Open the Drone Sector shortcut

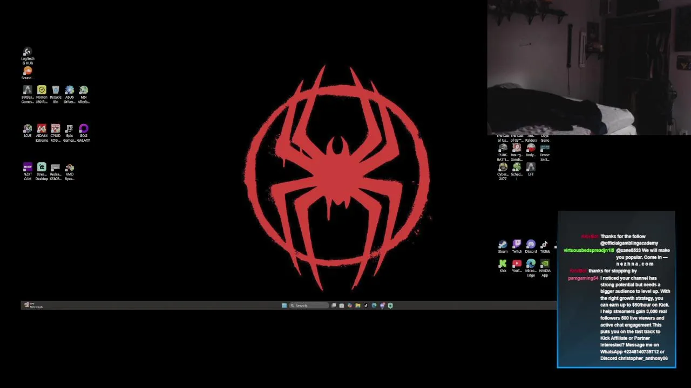click(x=545, y=153)
